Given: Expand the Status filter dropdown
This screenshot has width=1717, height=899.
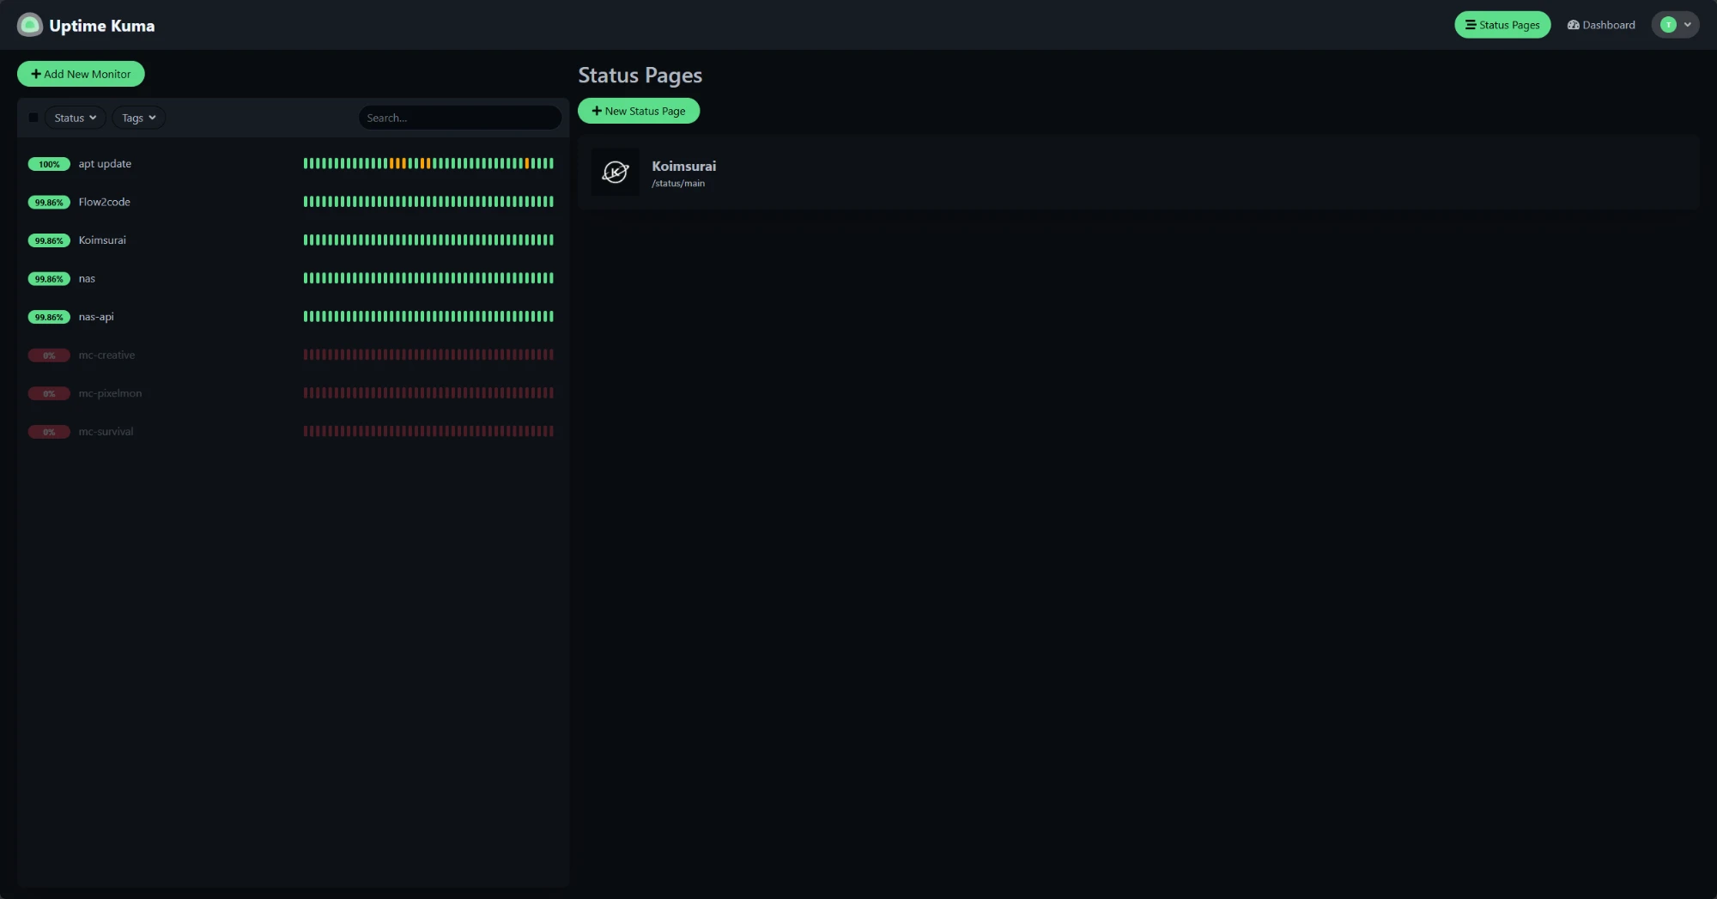Looking at the screenshot, I should point(75,118).
